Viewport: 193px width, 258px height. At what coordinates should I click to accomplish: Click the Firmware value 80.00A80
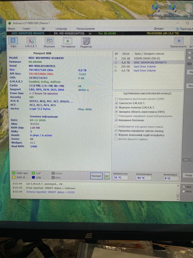point(35,62)
